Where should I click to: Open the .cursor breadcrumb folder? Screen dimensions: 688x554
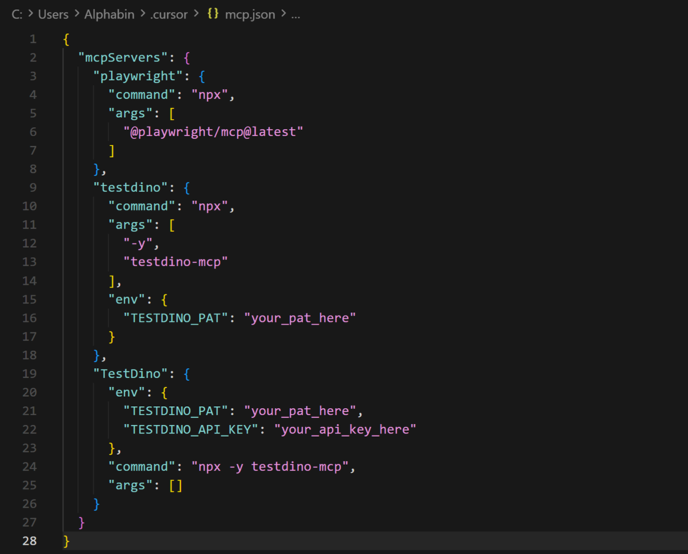[x=169, y=15]
